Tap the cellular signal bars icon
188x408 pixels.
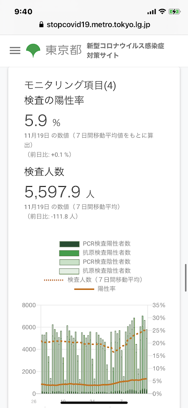pos(151,12)
